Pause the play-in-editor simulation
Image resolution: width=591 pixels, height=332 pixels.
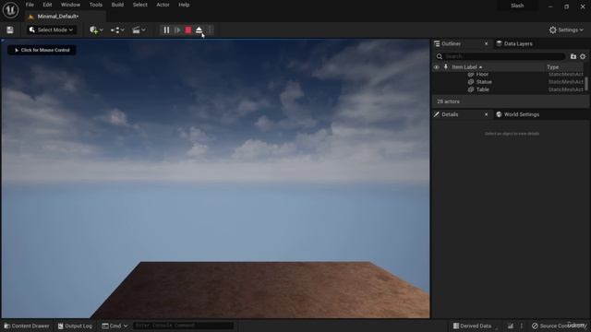pyautogui.click(x=166, y=30)
